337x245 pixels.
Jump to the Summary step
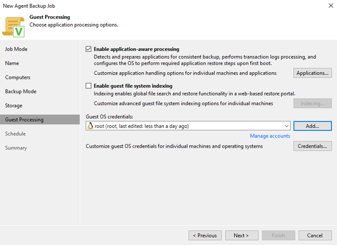pos(16,148)
